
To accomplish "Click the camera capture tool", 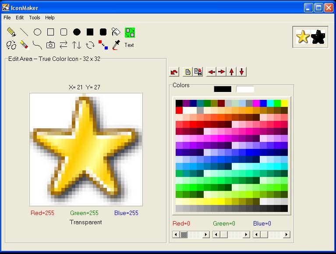I will coord(50,45).
